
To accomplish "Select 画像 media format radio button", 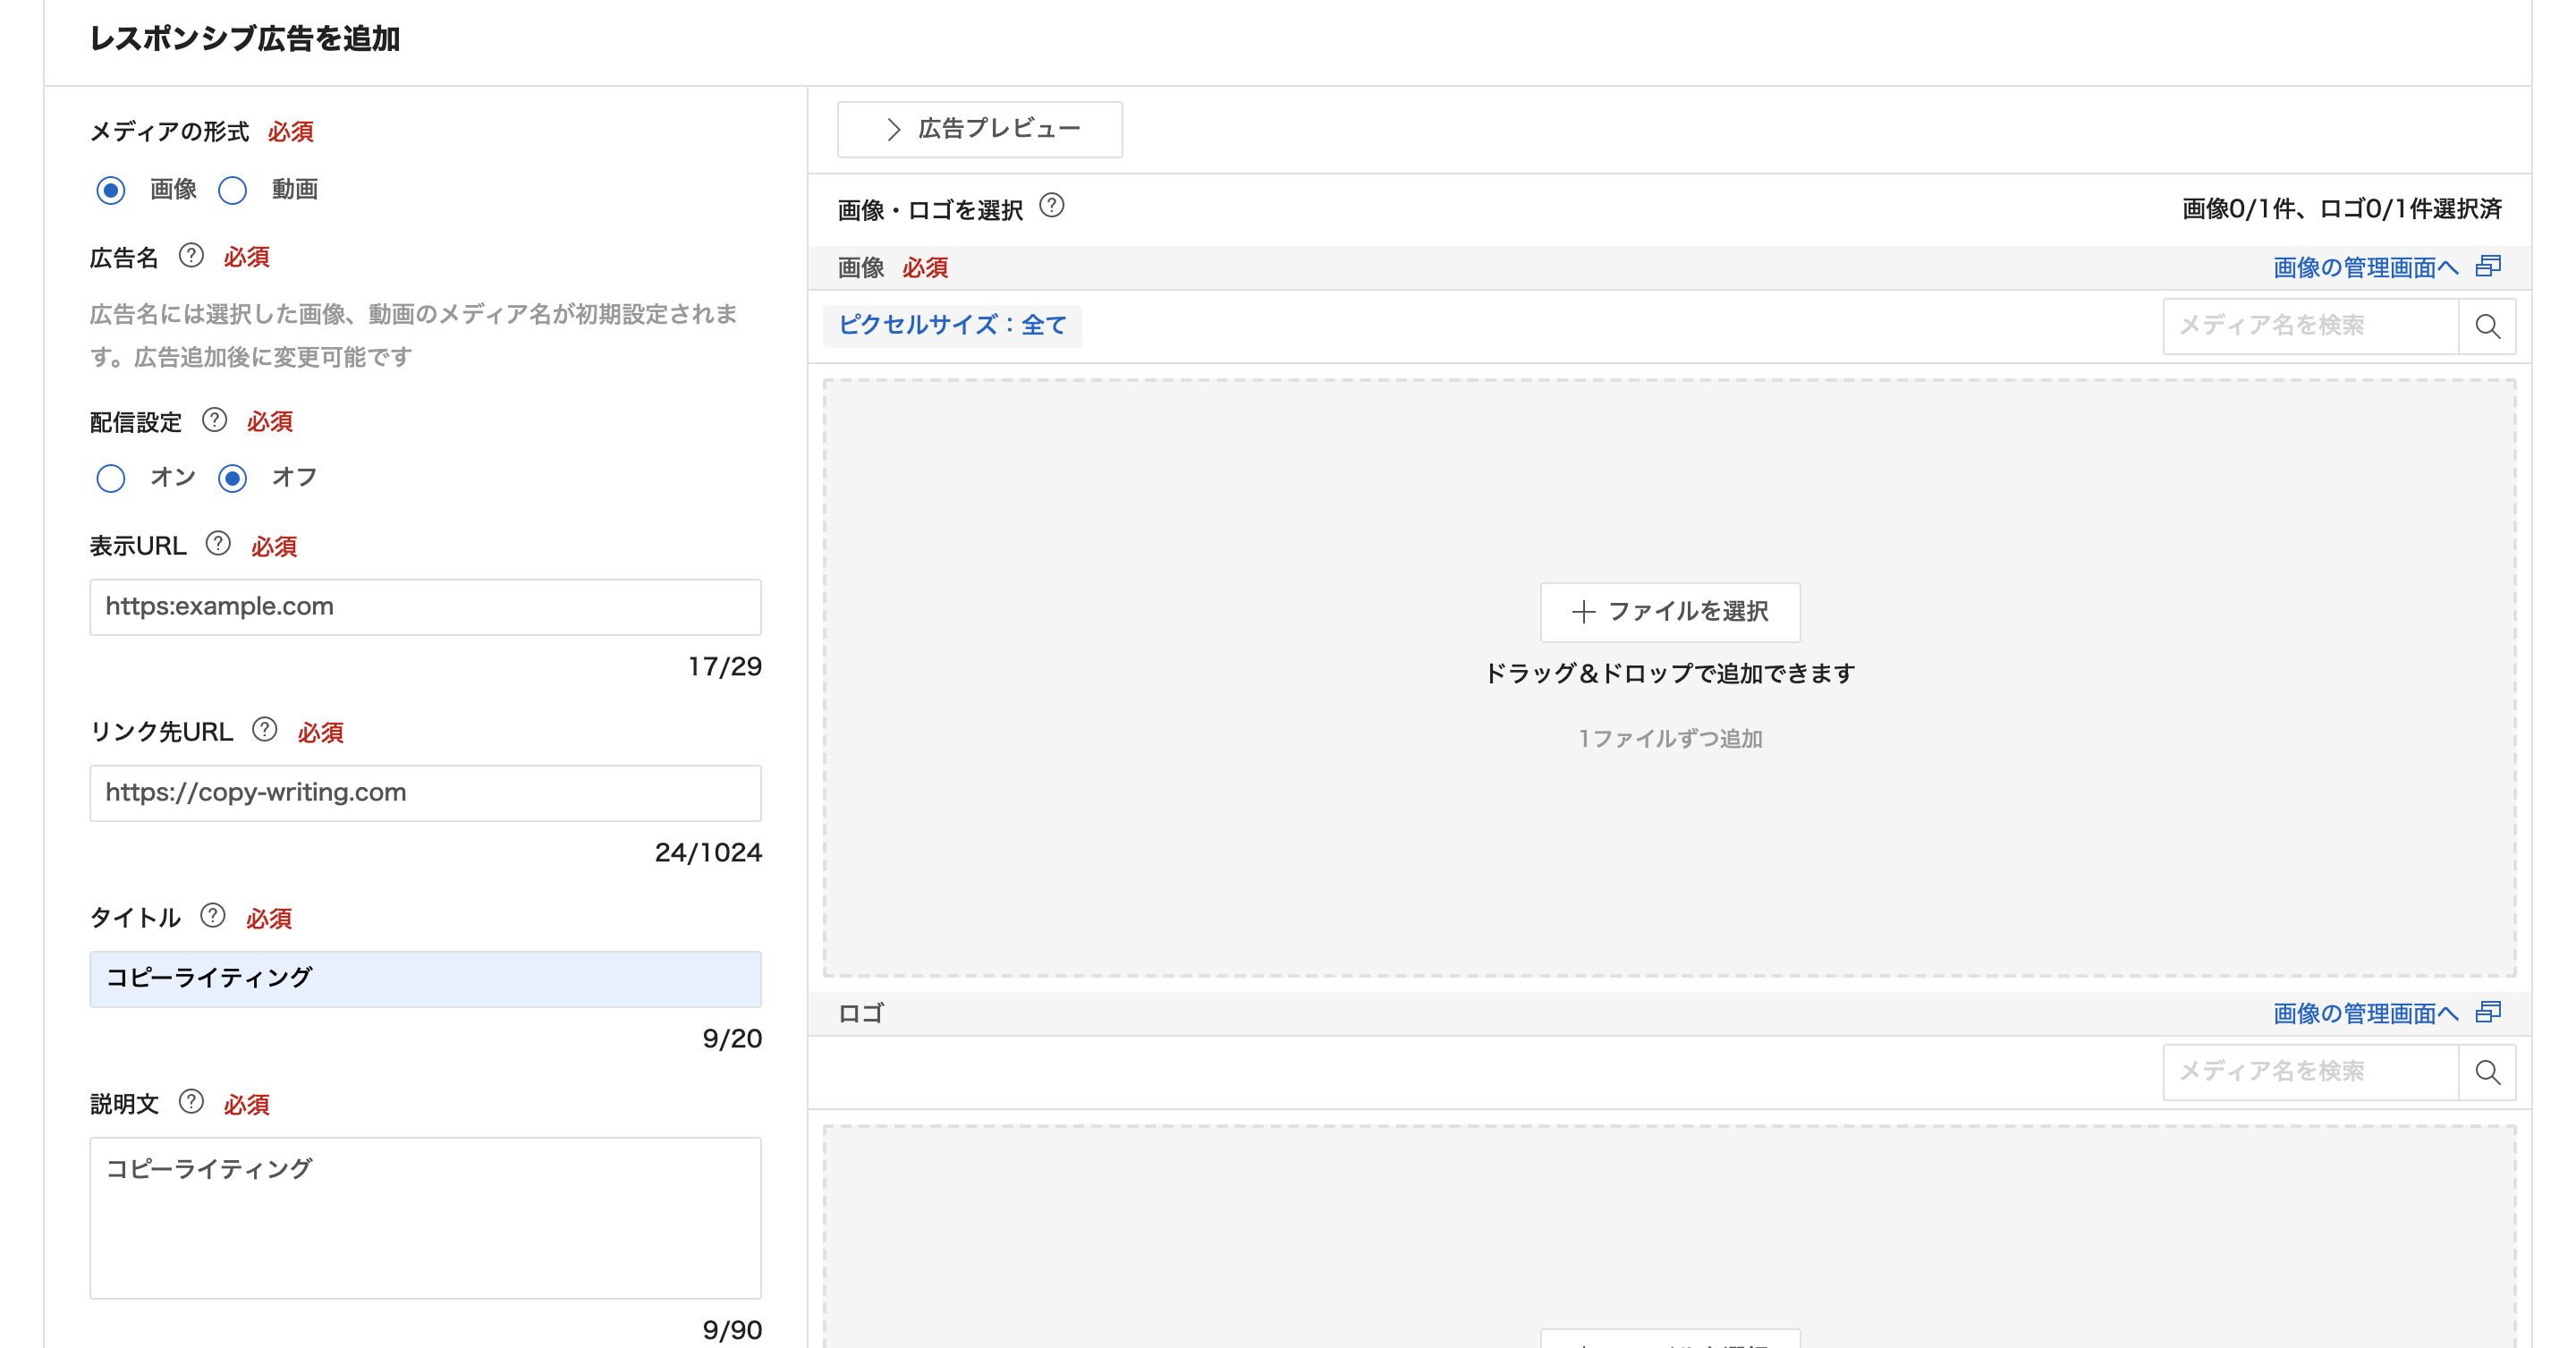I will (x=111, y=190).
